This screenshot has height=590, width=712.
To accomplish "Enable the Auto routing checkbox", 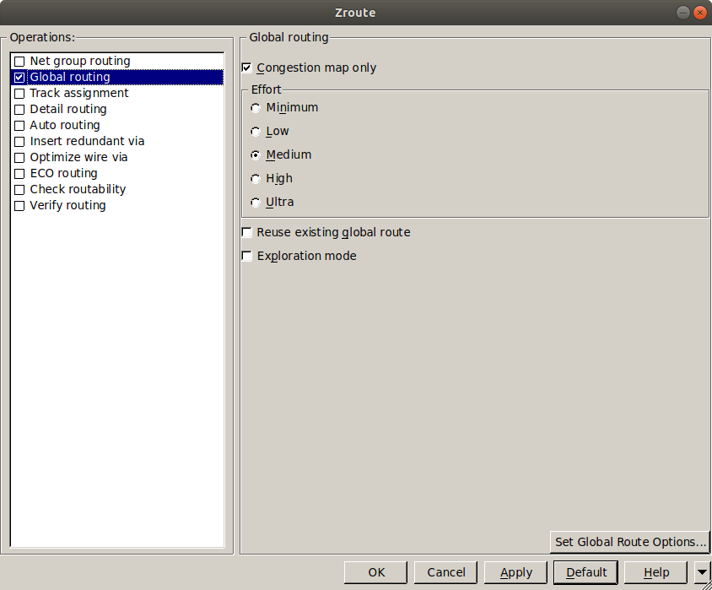I will [x=19, y=126].
